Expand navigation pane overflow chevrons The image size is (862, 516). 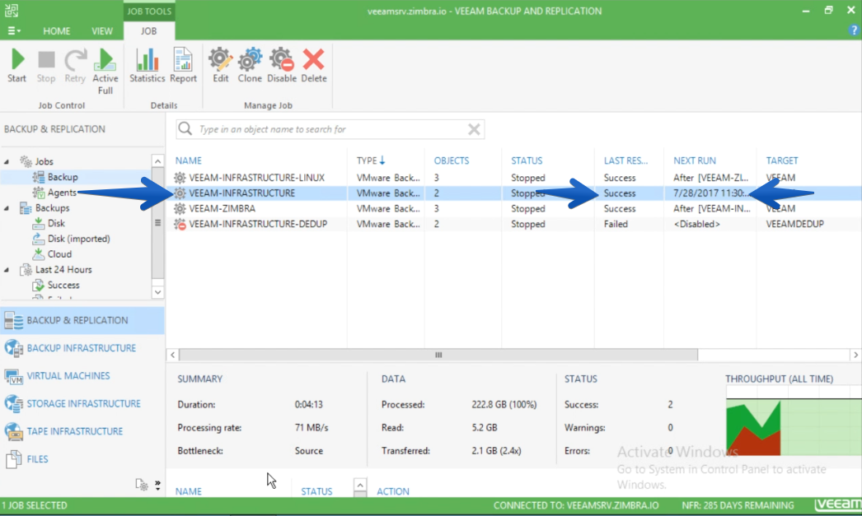click(157, 485)
